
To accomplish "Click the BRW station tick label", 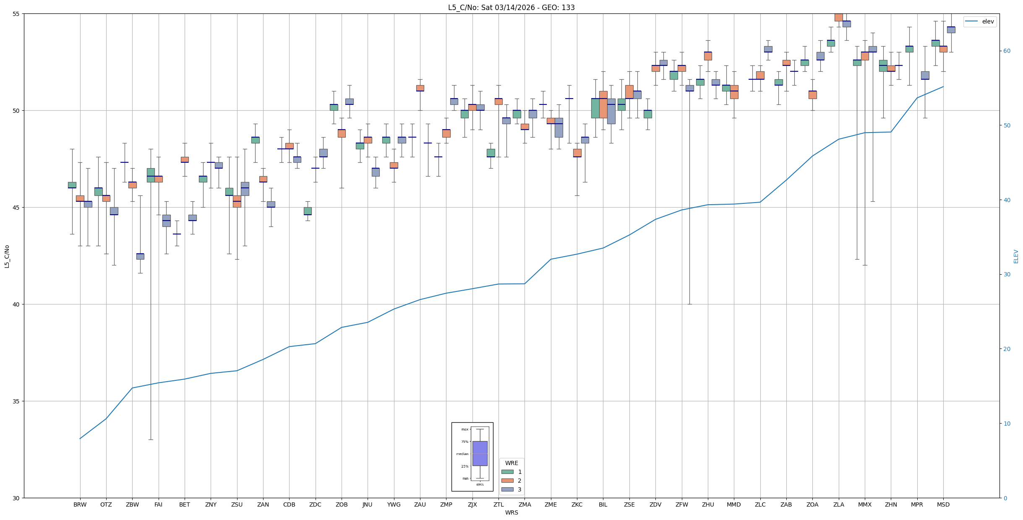I will click(80, 504).
